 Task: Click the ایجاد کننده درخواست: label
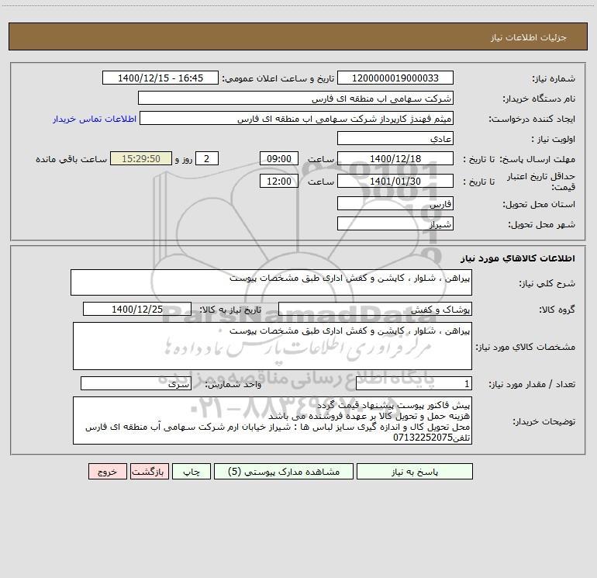click(x=532, y=119)
